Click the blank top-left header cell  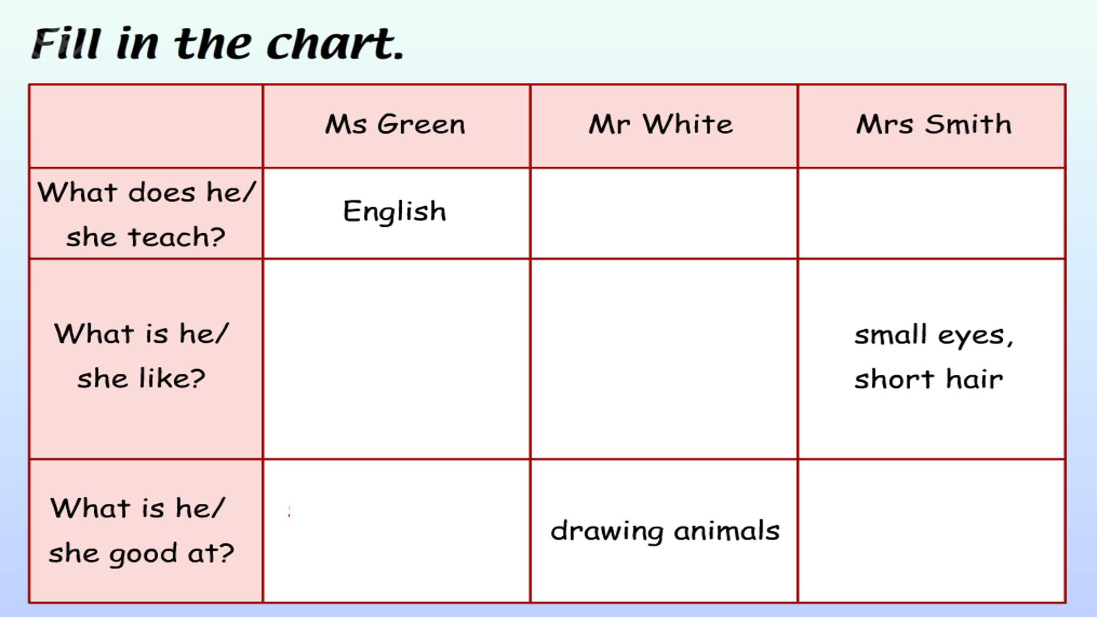coord(146,126)
